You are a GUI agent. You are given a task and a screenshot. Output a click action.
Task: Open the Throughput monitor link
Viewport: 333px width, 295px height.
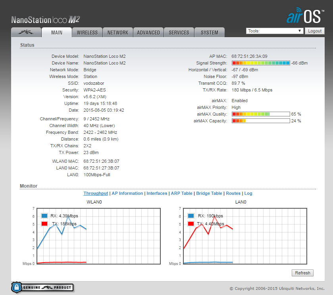96,193
